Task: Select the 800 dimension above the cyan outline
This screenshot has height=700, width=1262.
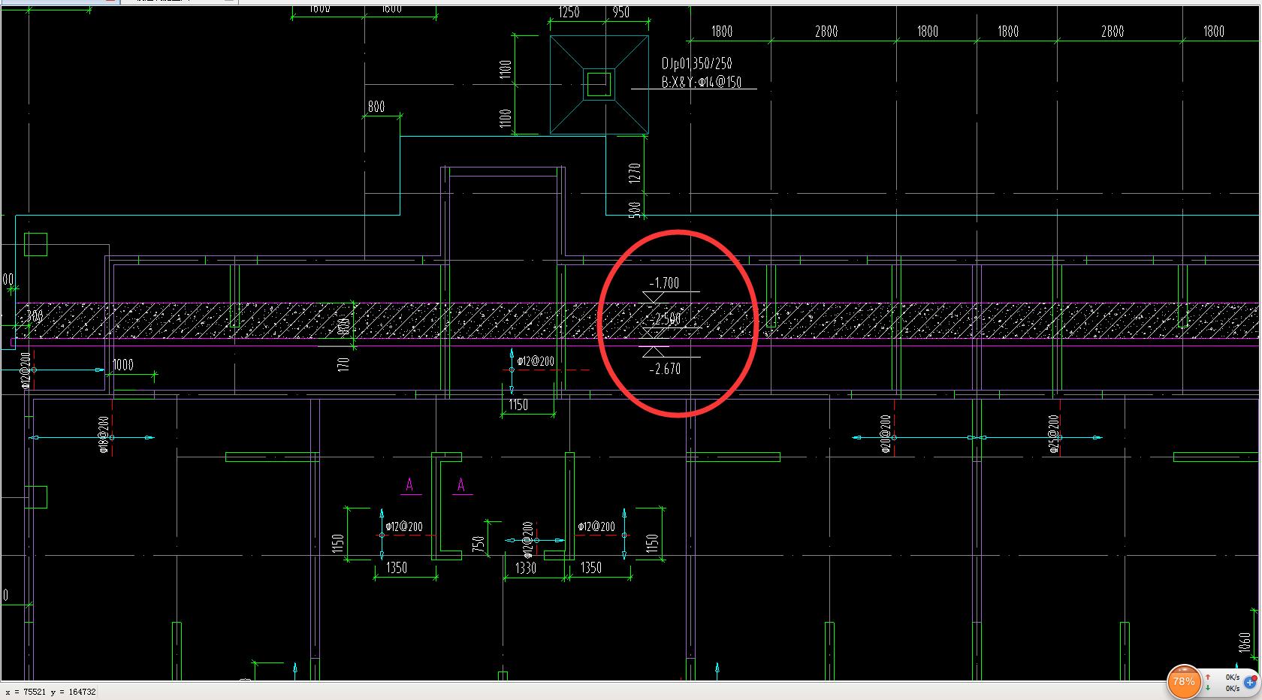Action: tap(376, 107)
